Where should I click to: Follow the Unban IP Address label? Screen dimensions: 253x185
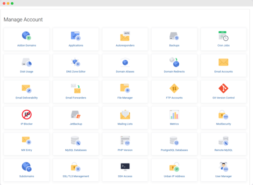coord(174,176)
